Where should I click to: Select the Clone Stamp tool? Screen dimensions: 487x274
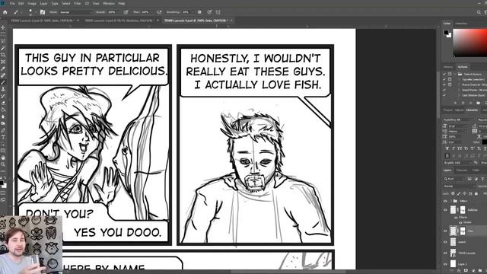tap(3, 89)
